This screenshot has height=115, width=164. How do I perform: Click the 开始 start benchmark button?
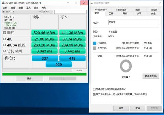click(x=29, y=79)
